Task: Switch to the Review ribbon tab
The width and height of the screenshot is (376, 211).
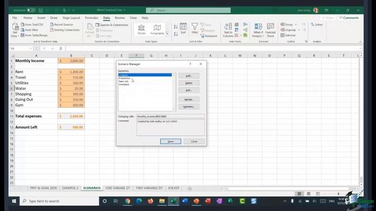Action: (x=120, y=18)
